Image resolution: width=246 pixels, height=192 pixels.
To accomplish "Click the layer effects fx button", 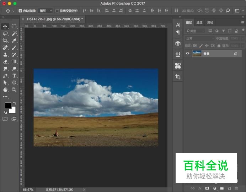I will coord(200,188).
